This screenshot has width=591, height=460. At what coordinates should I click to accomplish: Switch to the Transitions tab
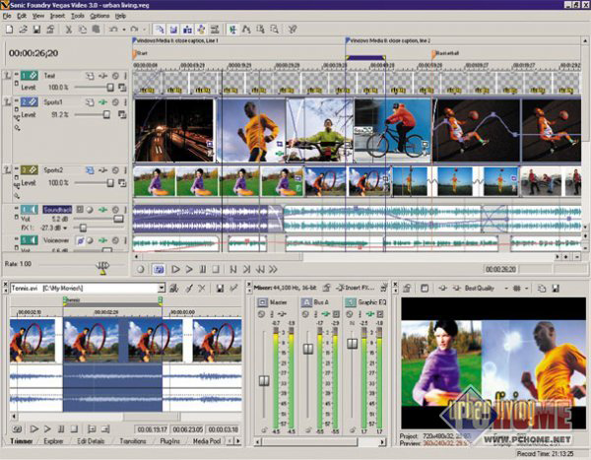(x=133, y=440)
